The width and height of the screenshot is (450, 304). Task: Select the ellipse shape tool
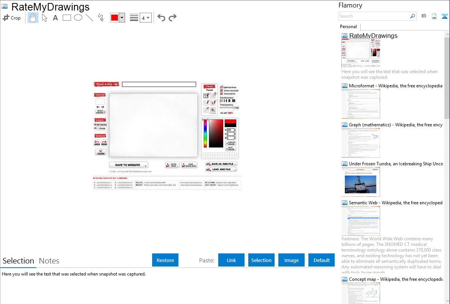78,18
